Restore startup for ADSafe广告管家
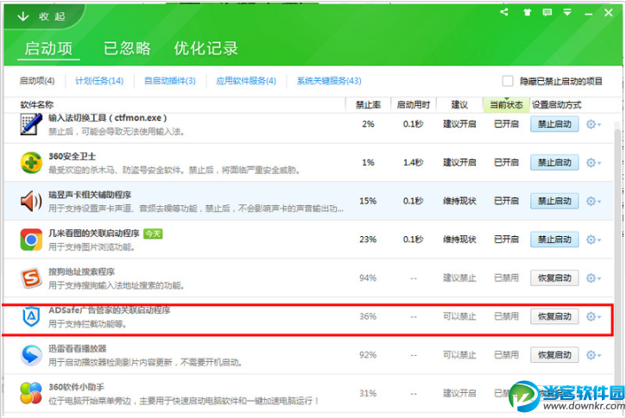The width and height of the screenshot is (626, 418). click(x=554, y=316)
